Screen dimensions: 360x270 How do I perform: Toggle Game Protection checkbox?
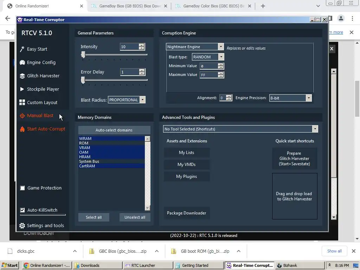pyautogui.click(x=22, y=188)
